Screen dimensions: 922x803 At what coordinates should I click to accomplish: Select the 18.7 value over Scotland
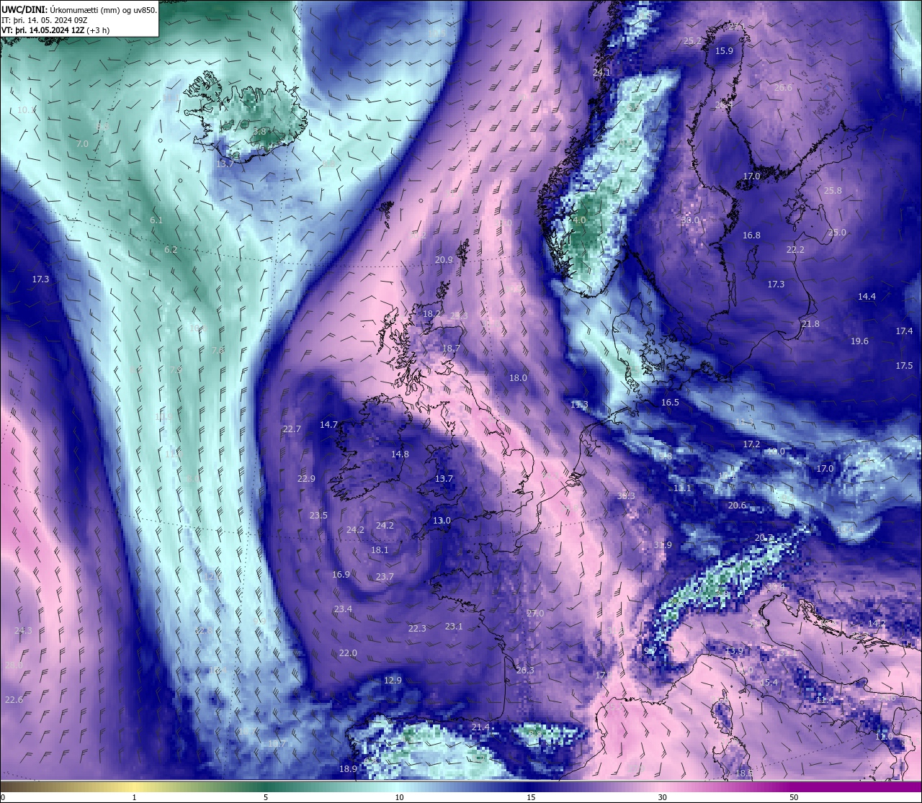[x=451, y=348]
